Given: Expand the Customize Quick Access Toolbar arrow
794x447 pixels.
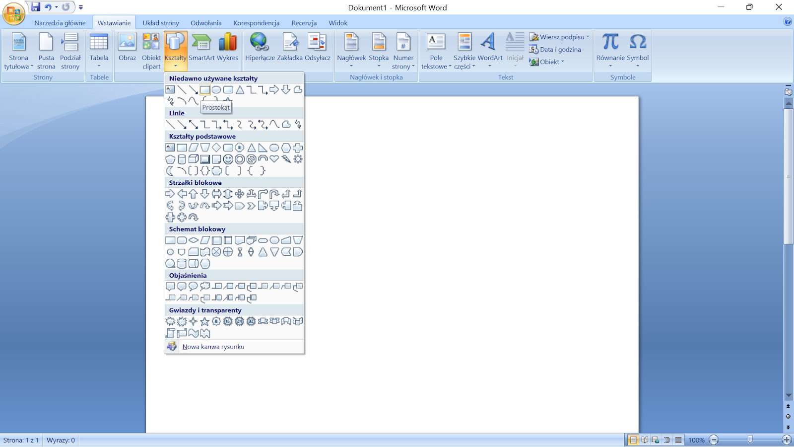Looking at the screenshot, I should (81, 7).
